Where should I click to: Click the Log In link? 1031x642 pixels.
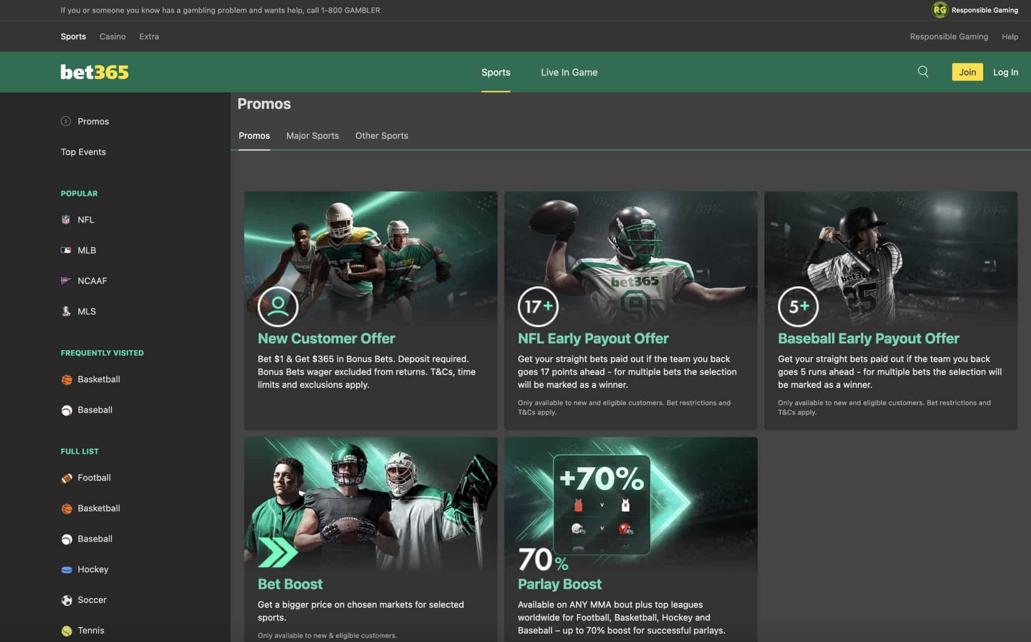click(x=1005, y=72)
